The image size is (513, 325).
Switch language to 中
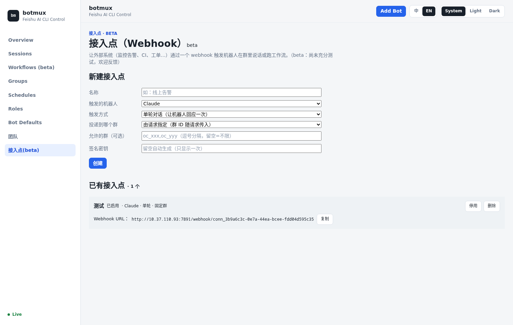pyautogui.click(x=416, y=11)
